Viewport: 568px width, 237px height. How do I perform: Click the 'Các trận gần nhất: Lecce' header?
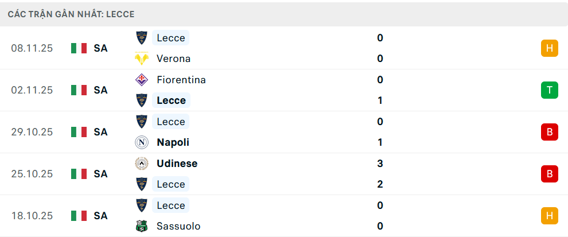[71, 14]
